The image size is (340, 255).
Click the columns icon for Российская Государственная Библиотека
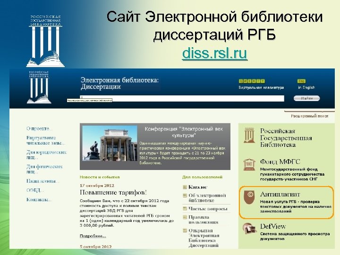point(249,135)
